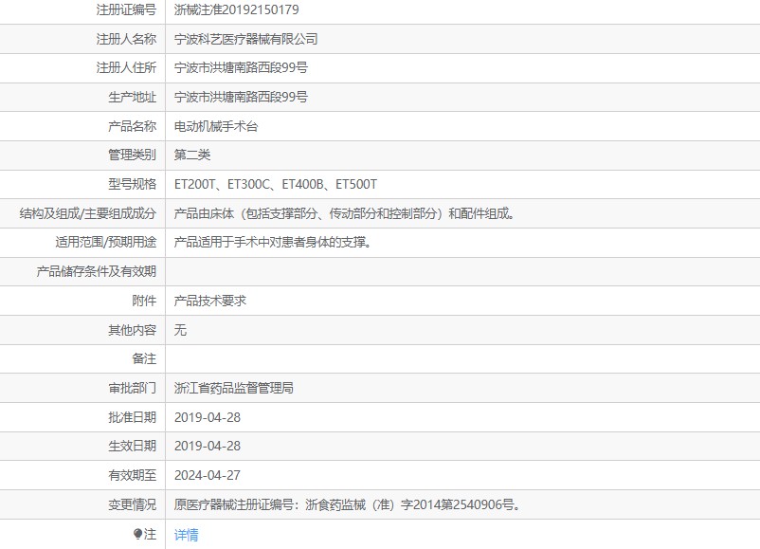The width and height of the screenshot is (760, 549).
Task: Select the intended use text 产品适用于手术中对患者身体的支撑
Action: (x=273, y=242)
